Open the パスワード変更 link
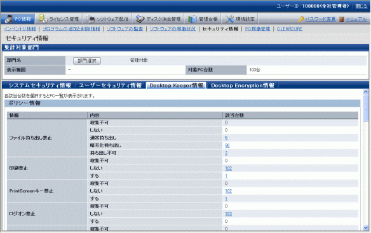 coord(320,19)
